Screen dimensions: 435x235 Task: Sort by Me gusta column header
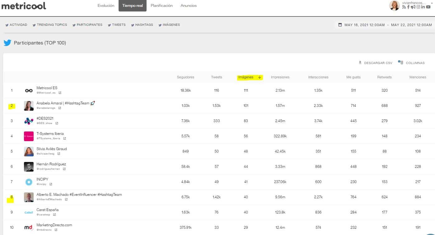(353, 77)
